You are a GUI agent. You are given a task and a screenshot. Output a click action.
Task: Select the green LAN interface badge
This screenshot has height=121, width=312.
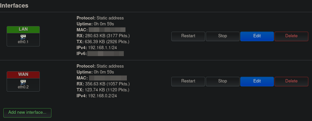tap(23, 29)
